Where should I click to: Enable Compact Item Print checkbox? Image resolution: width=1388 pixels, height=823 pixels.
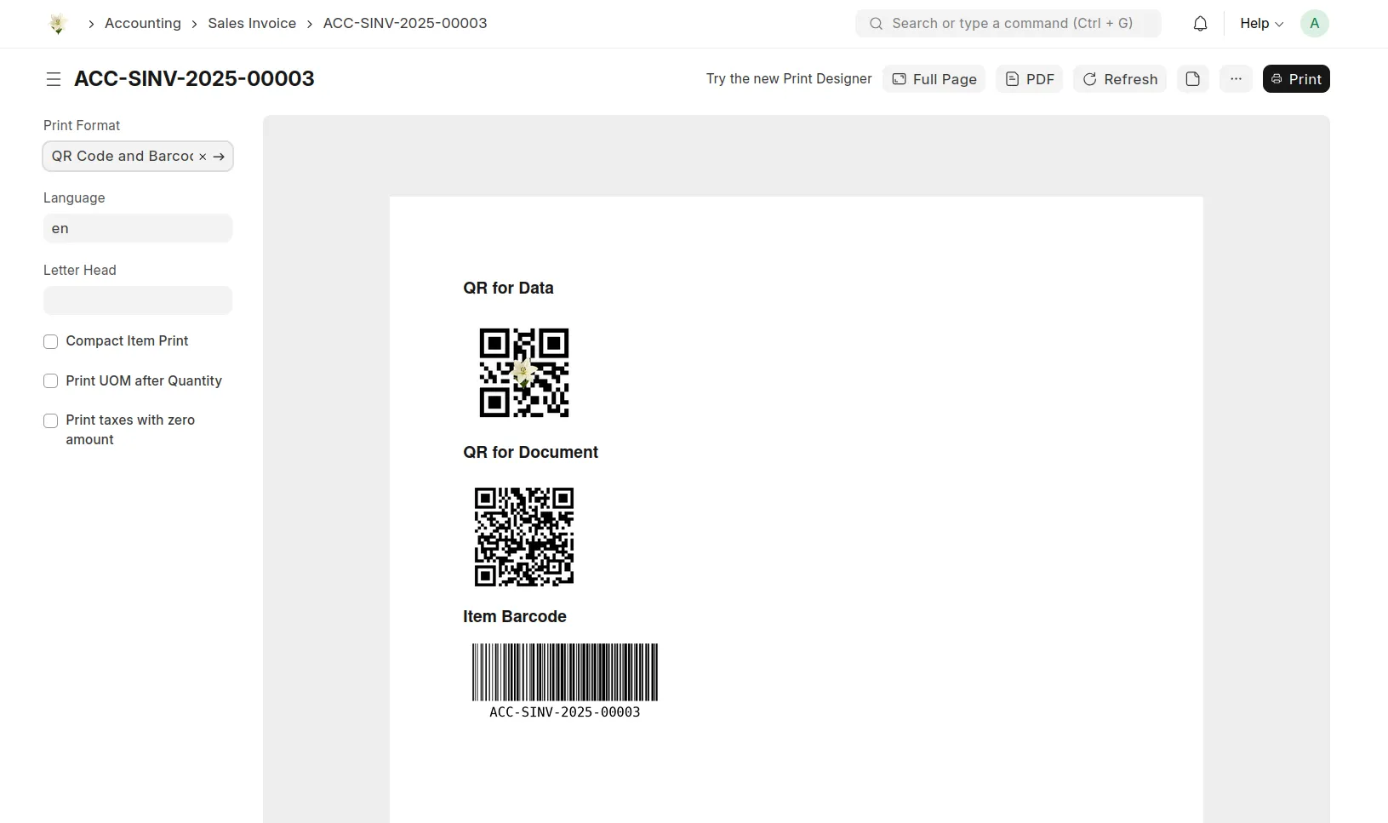click(51, 341)
